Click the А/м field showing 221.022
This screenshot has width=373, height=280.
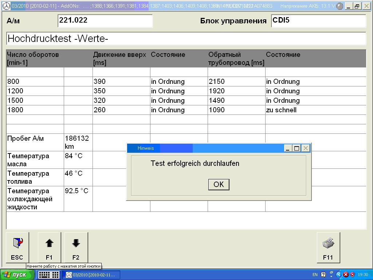(105, 21)
